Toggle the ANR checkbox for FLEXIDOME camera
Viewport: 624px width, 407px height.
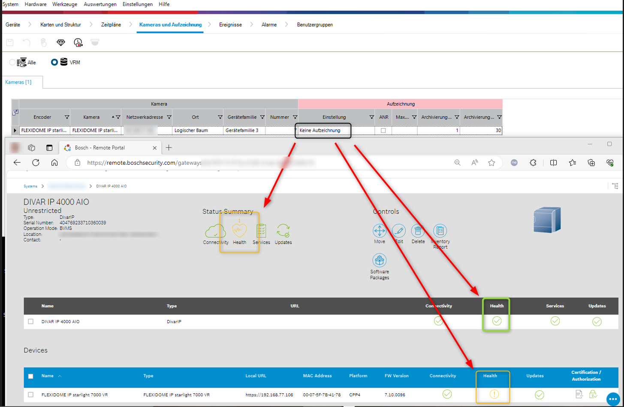click(383, 130)
